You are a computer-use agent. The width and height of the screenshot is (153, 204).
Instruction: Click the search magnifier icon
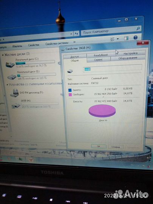tap(138, 28)
